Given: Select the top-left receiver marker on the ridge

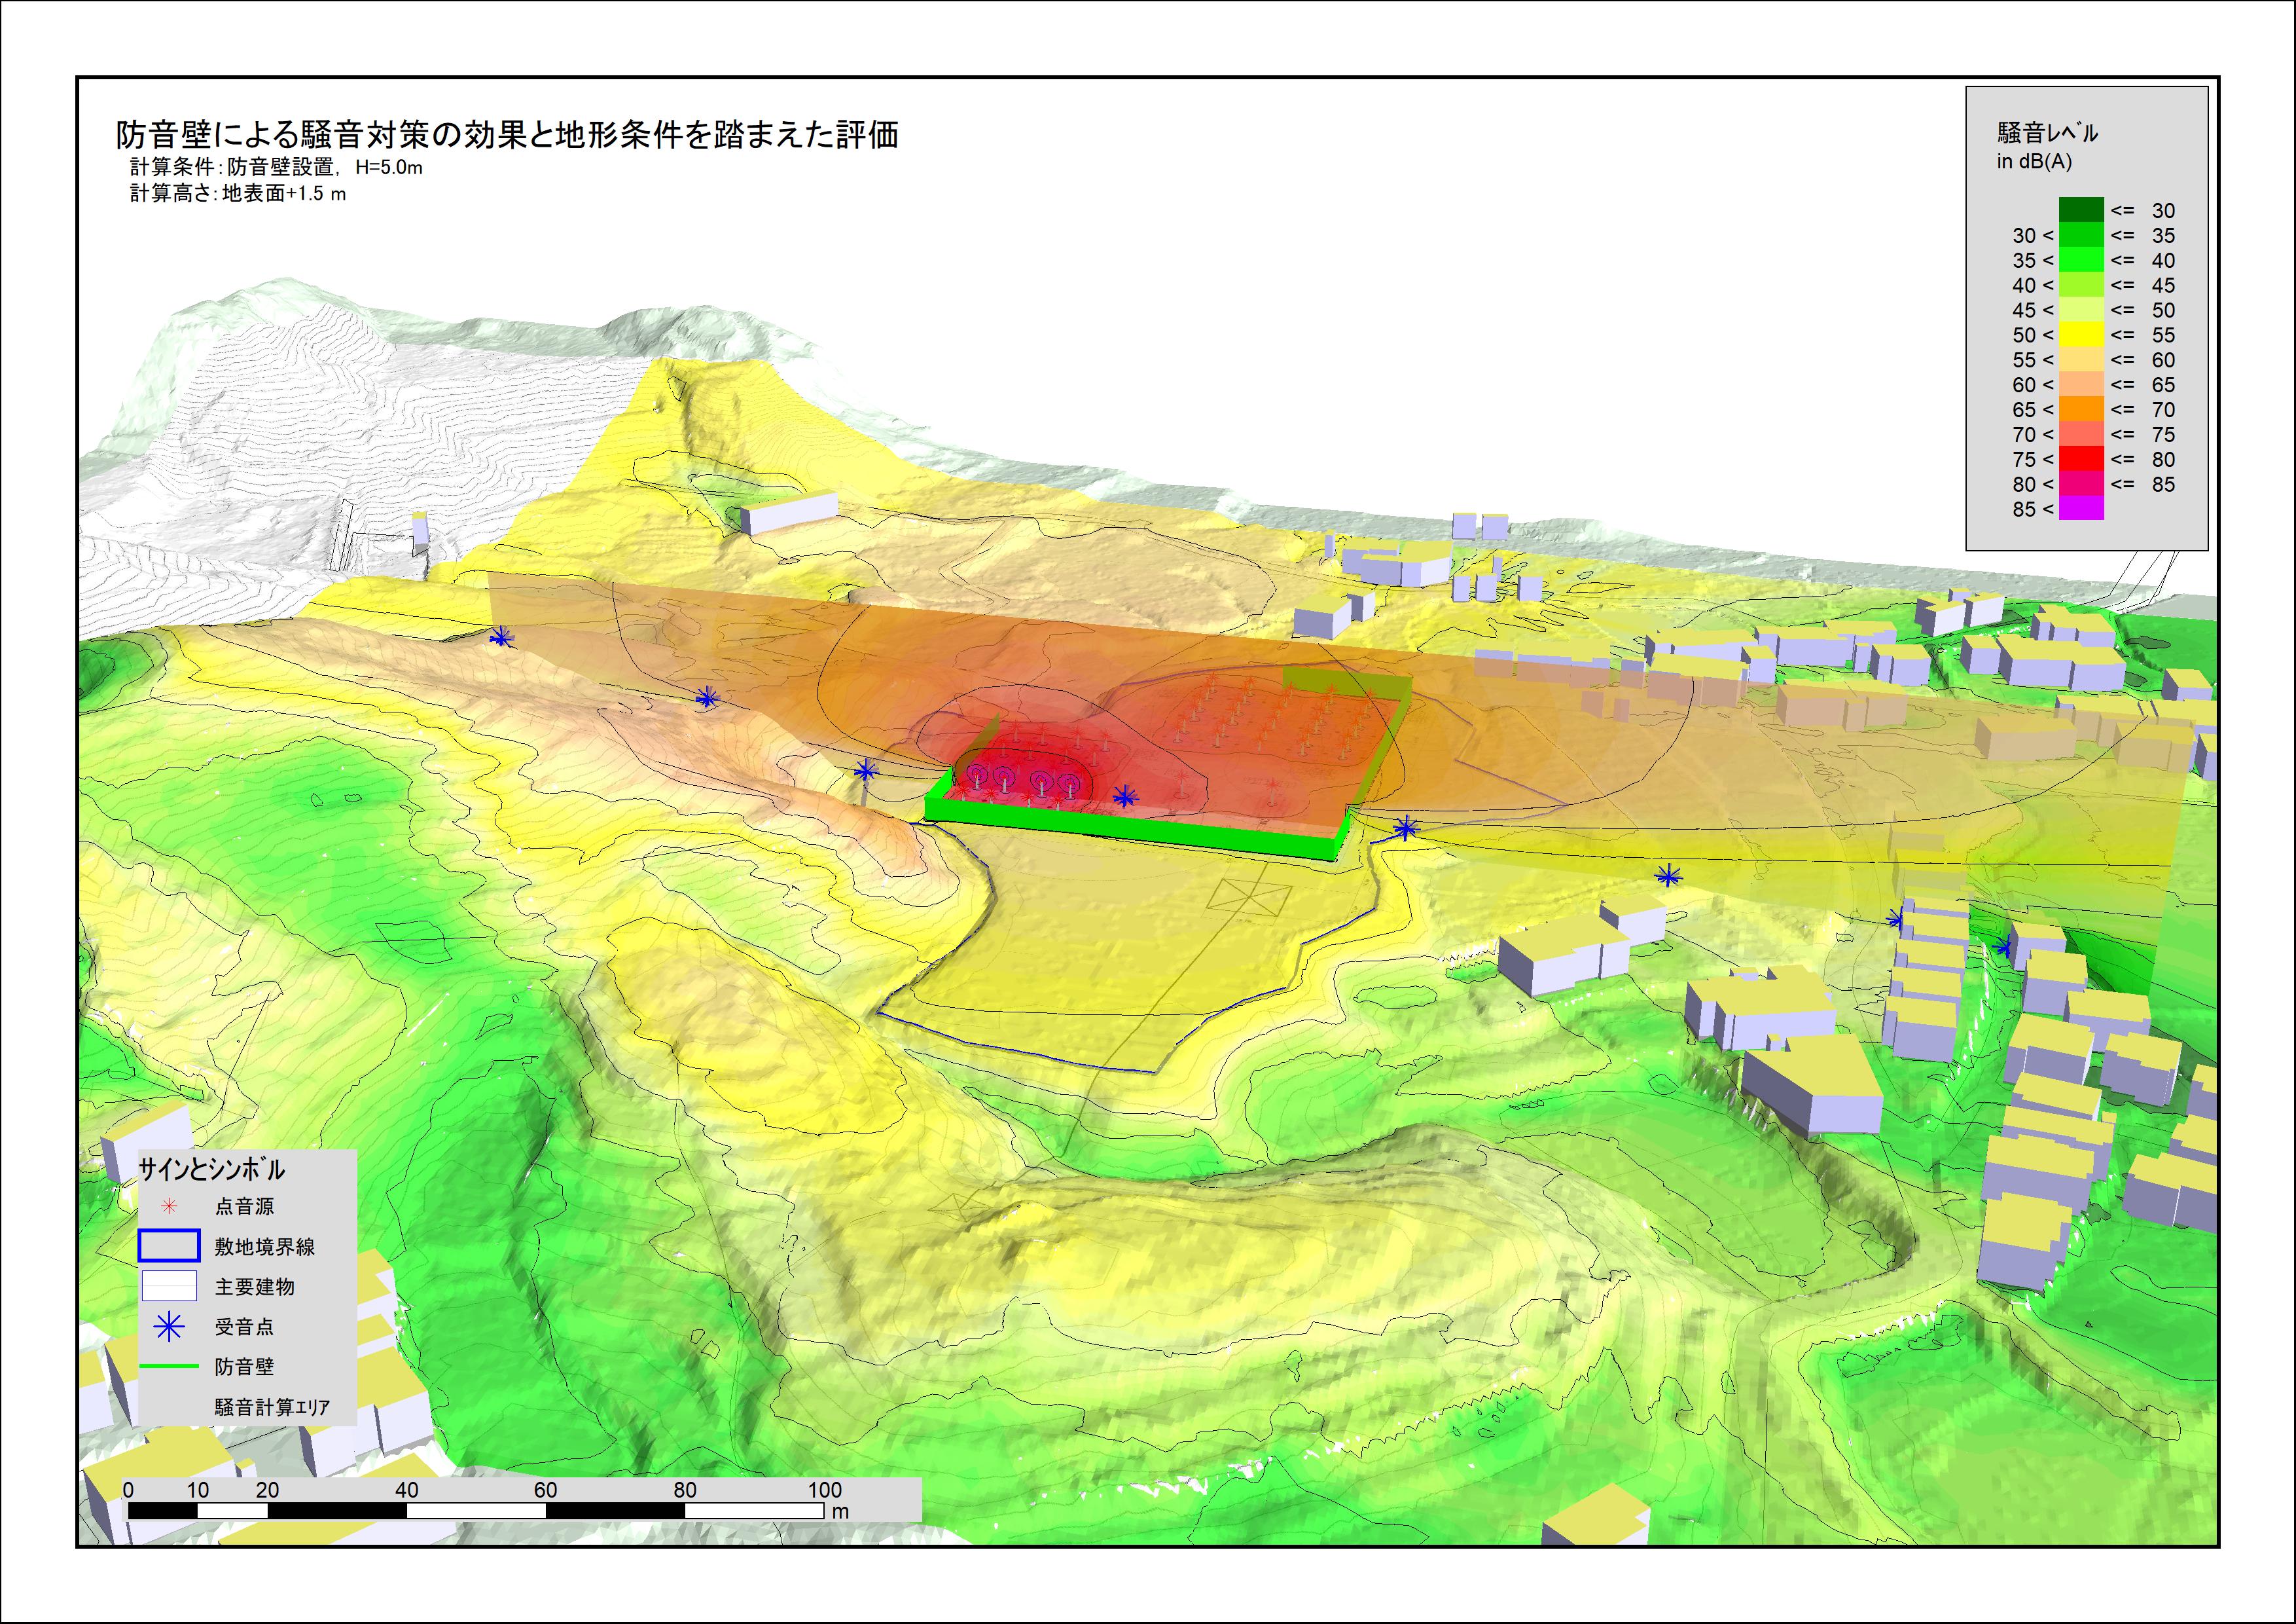Looking at the screenshot, I should point(501,637).
